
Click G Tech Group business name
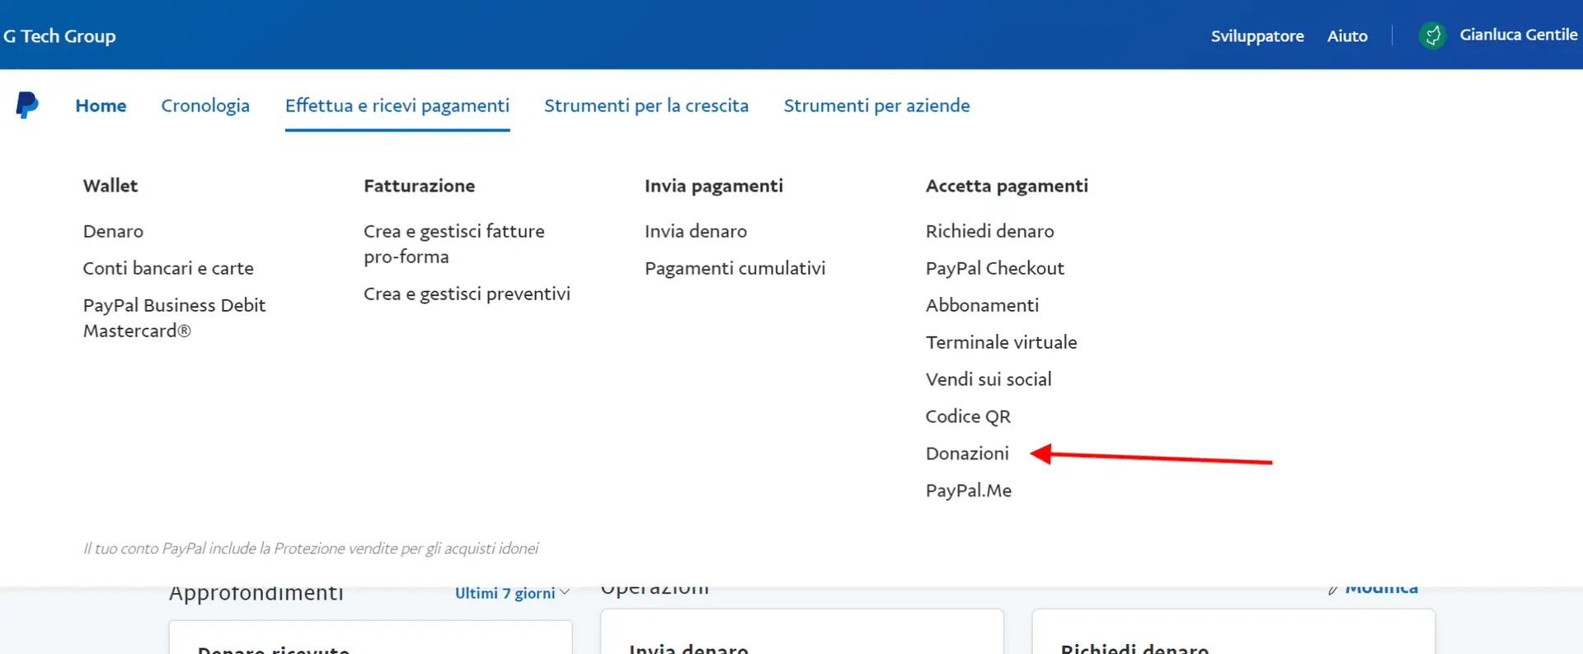click(59, 36)
